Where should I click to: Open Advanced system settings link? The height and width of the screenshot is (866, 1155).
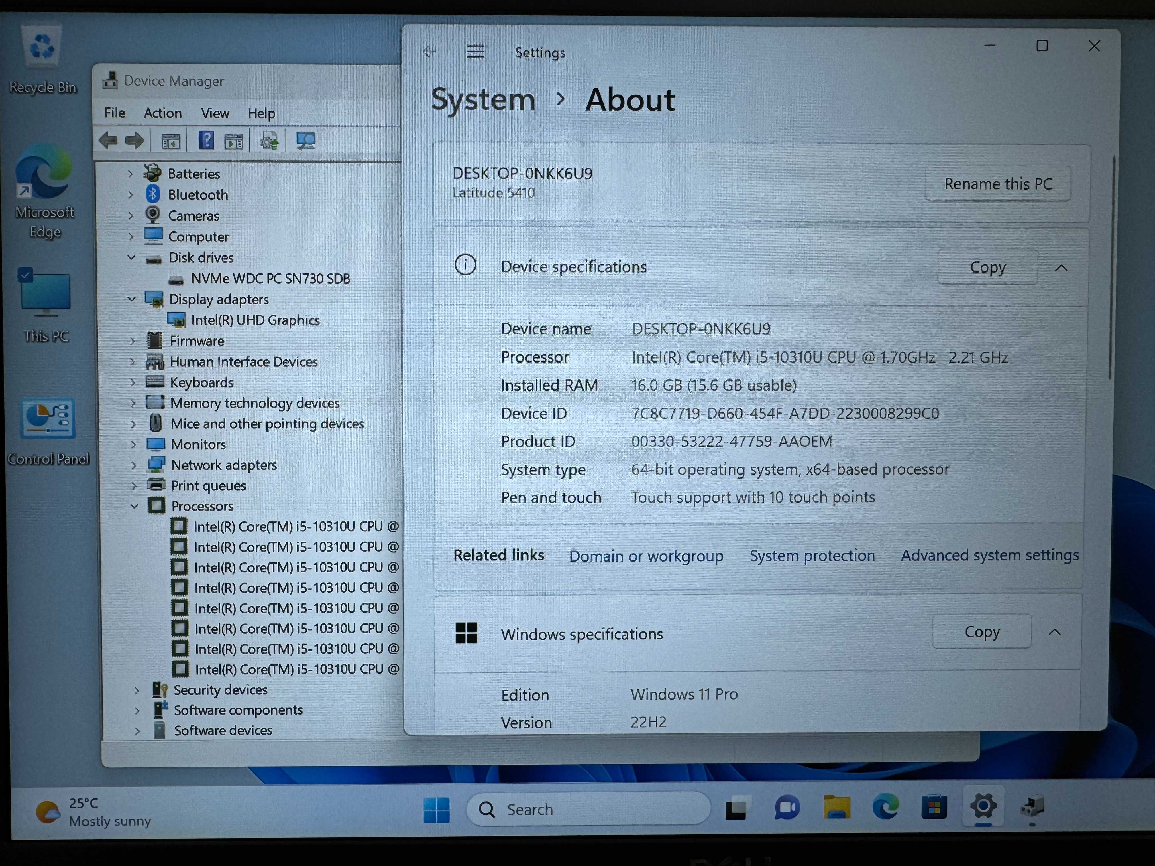click(989, 555)
